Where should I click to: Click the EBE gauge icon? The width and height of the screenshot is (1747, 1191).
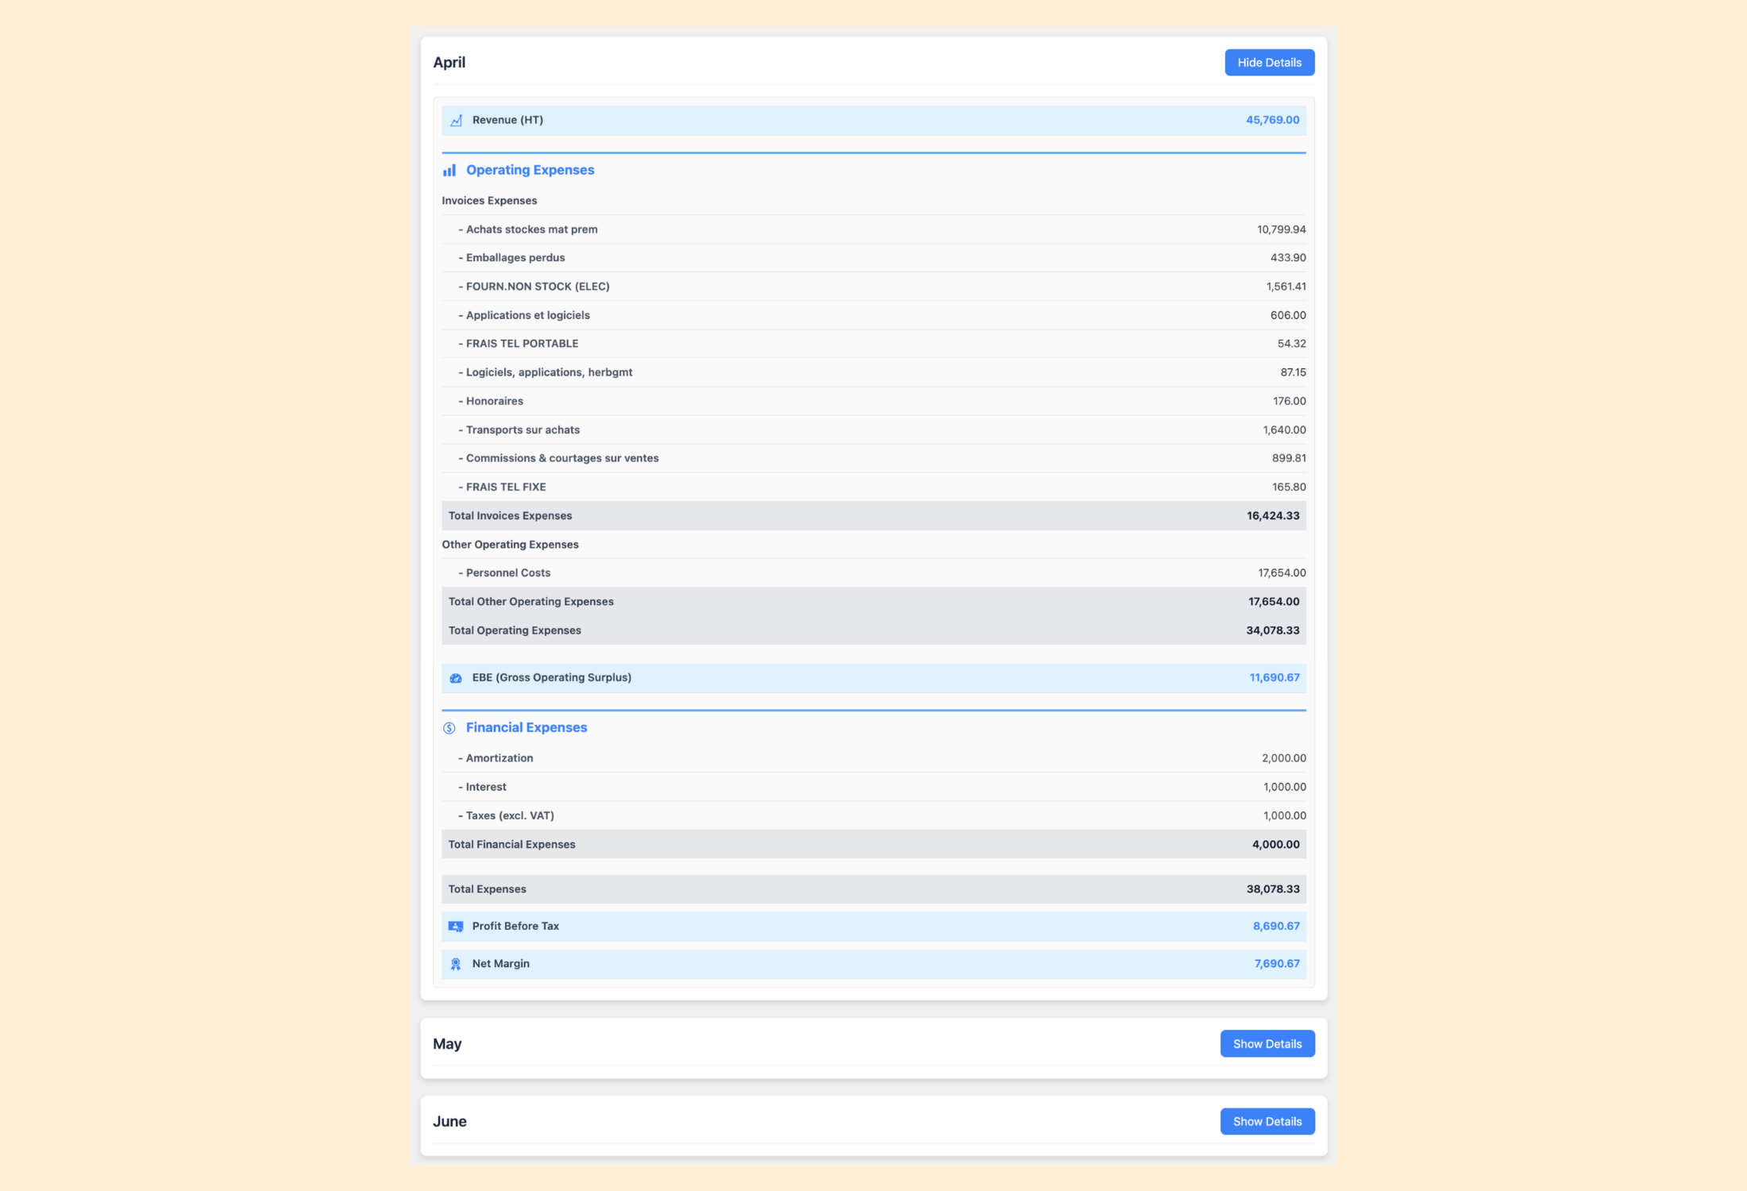pos(456,678)
